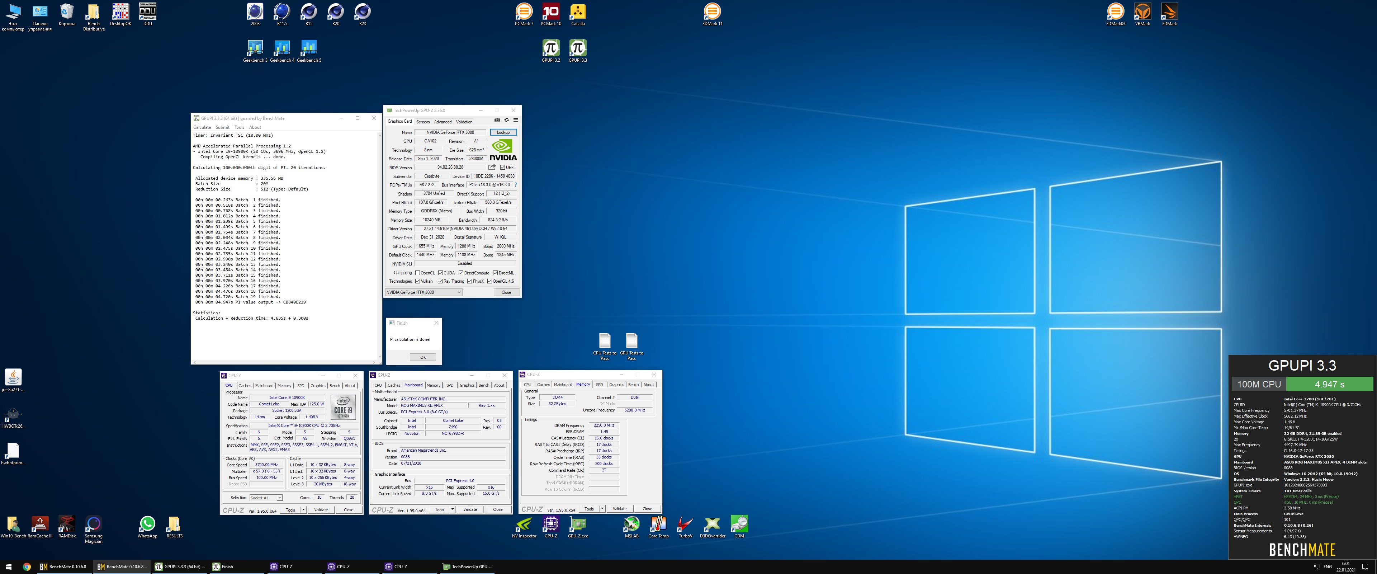
Task: Open the NV Inspector desktop icon
Action: click(524, 527)
